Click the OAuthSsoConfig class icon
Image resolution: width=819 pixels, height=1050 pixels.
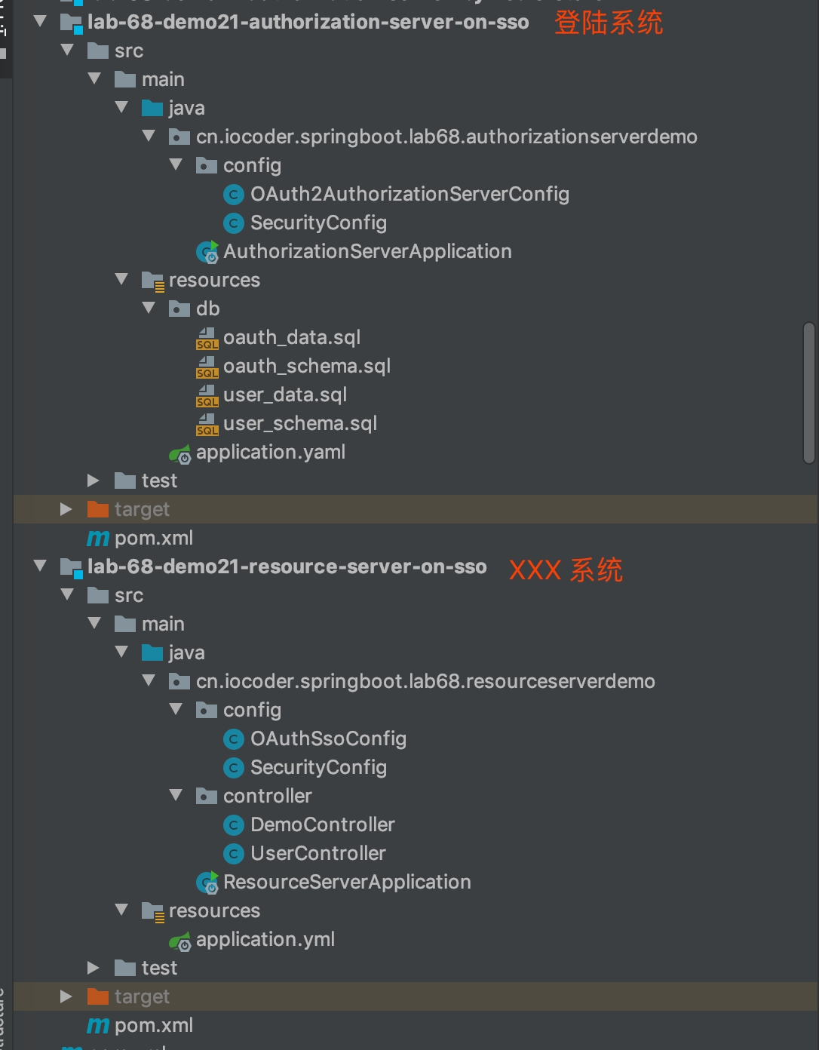coord(234,739)
